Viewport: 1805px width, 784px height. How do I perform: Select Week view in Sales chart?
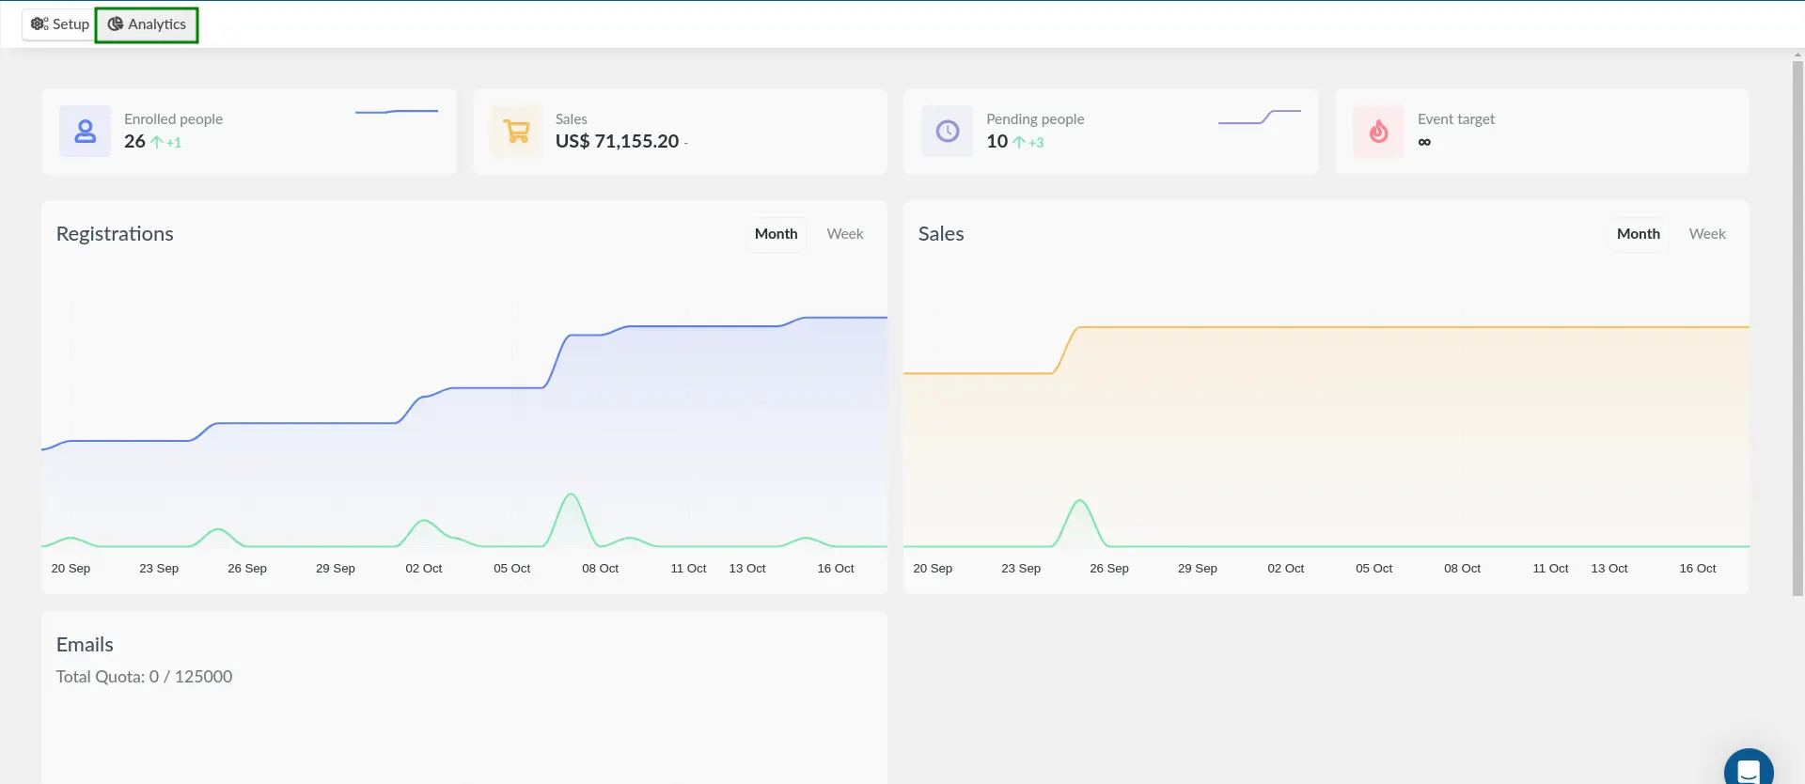(x=1707, y=234)
